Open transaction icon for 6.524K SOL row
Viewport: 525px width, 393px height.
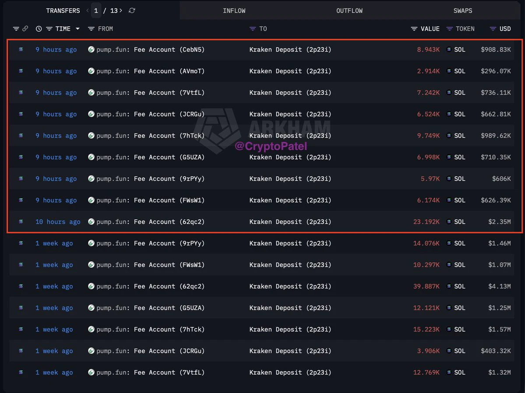pos(21,114)
